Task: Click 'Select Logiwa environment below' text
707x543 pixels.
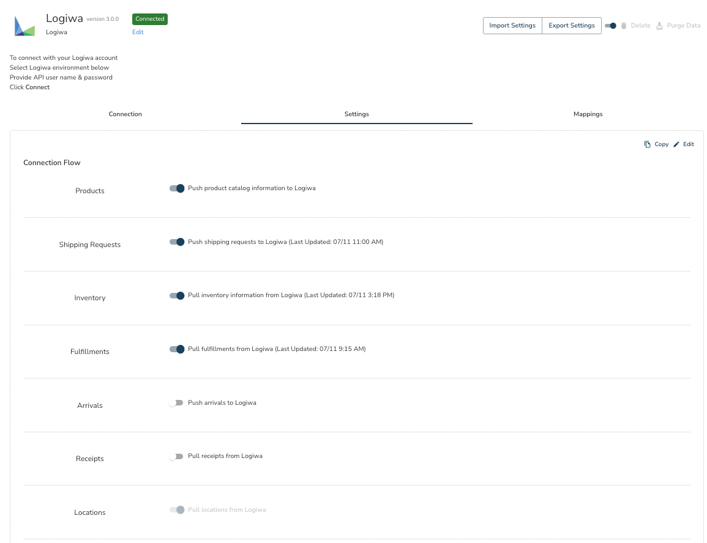Action: point(59,67)
